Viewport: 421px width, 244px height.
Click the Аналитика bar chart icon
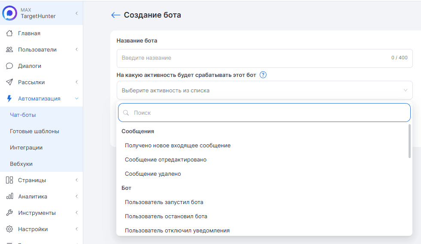(x=9, y=196)
